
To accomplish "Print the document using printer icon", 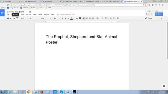I will coord(8,18).
